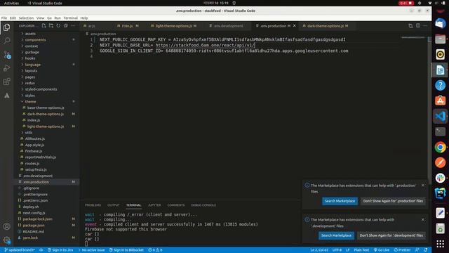Open Ubuntu Software from the dock
Screen dimensions: 449x253
click(x=440, y=100)
